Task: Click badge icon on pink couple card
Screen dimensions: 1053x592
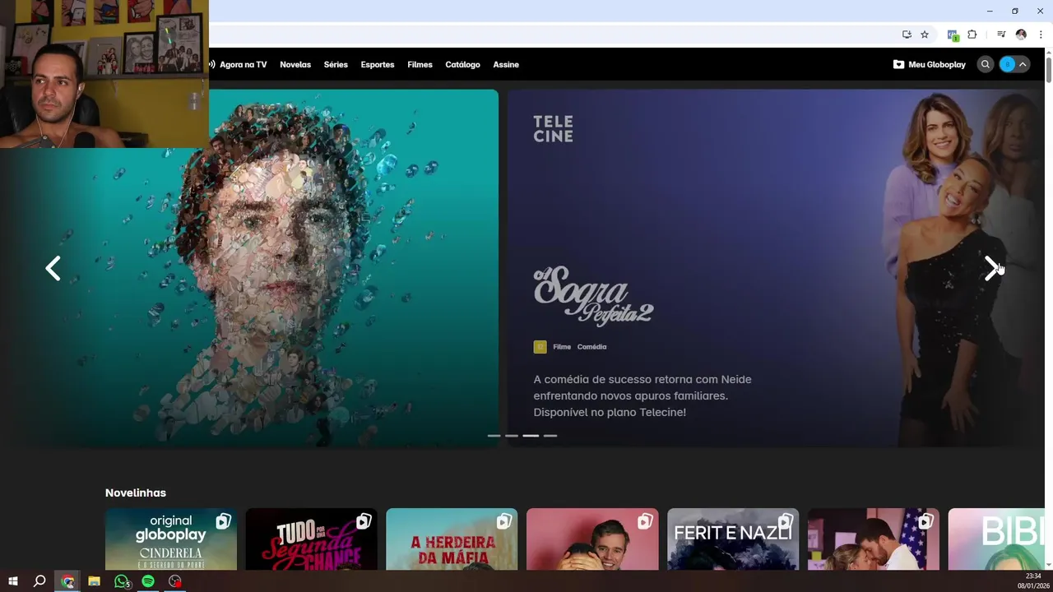Action: (x=645, y=521)
